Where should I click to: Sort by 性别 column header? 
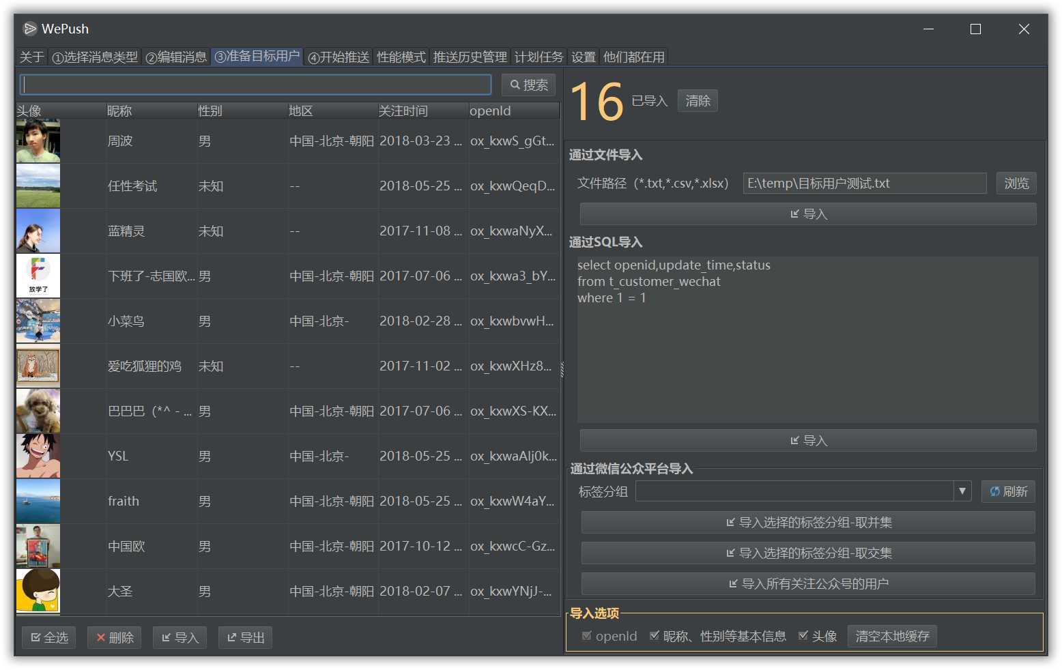242,111
